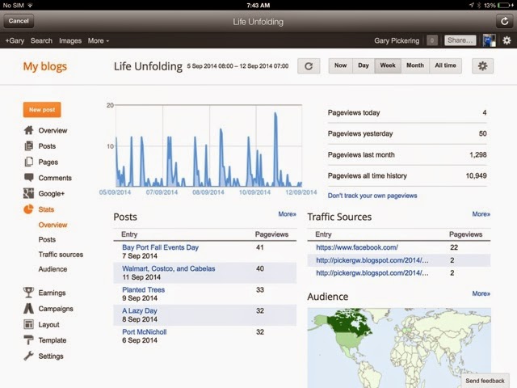Viewport: 517px width, 388px height.
Task: Select the All time range
Action: point(445,65)
